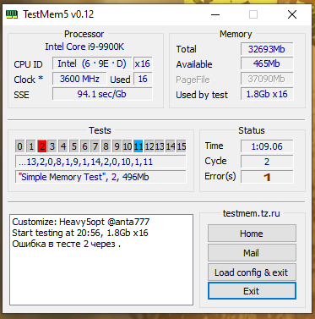The width and height of the screenshot is (315, 319).
Task: Select test indicator box 7
Action: pos(95,146)
